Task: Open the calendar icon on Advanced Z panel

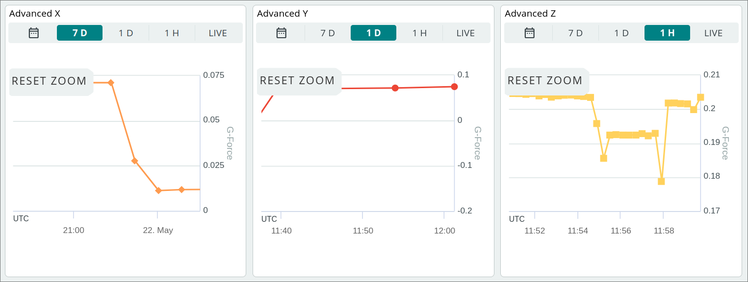Action: coord(529,32)
